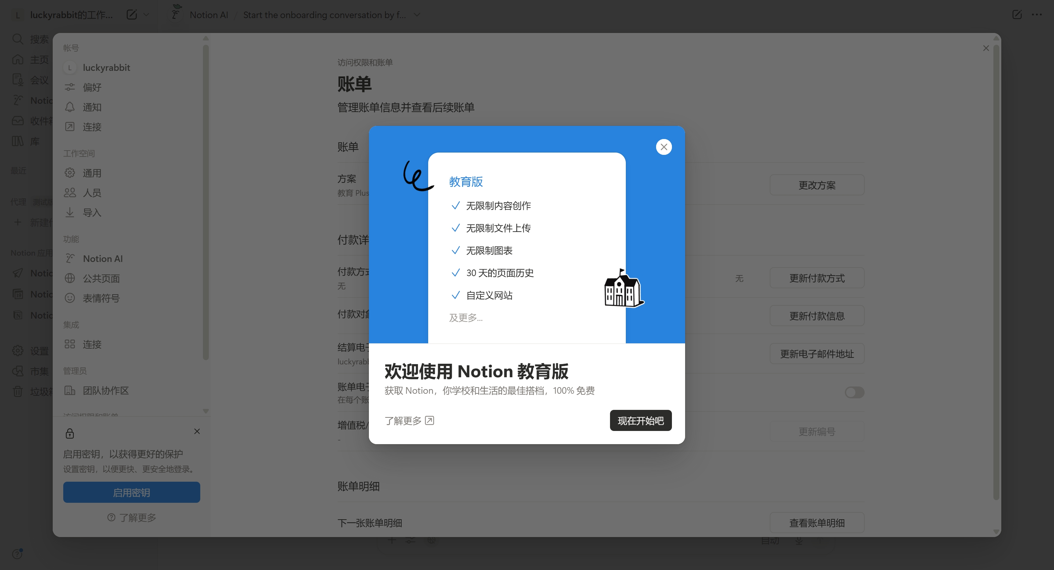Click the 设置 gear icon in main sidebar

[17, 351]
